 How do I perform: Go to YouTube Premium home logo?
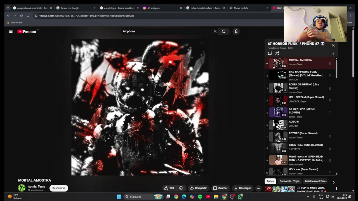27,32
